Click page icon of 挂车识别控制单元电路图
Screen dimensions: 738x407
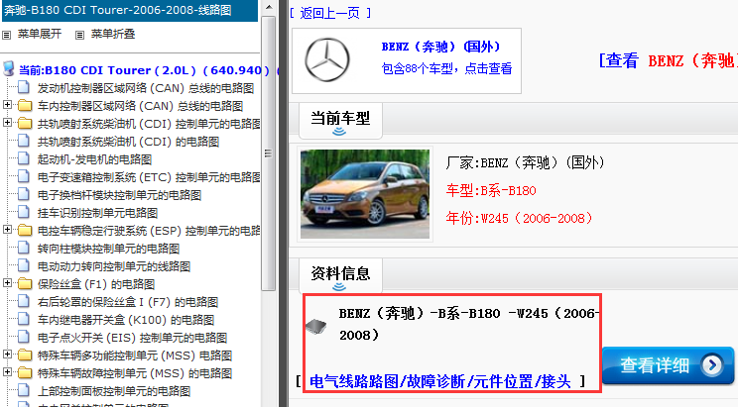(x=24, y=213)
